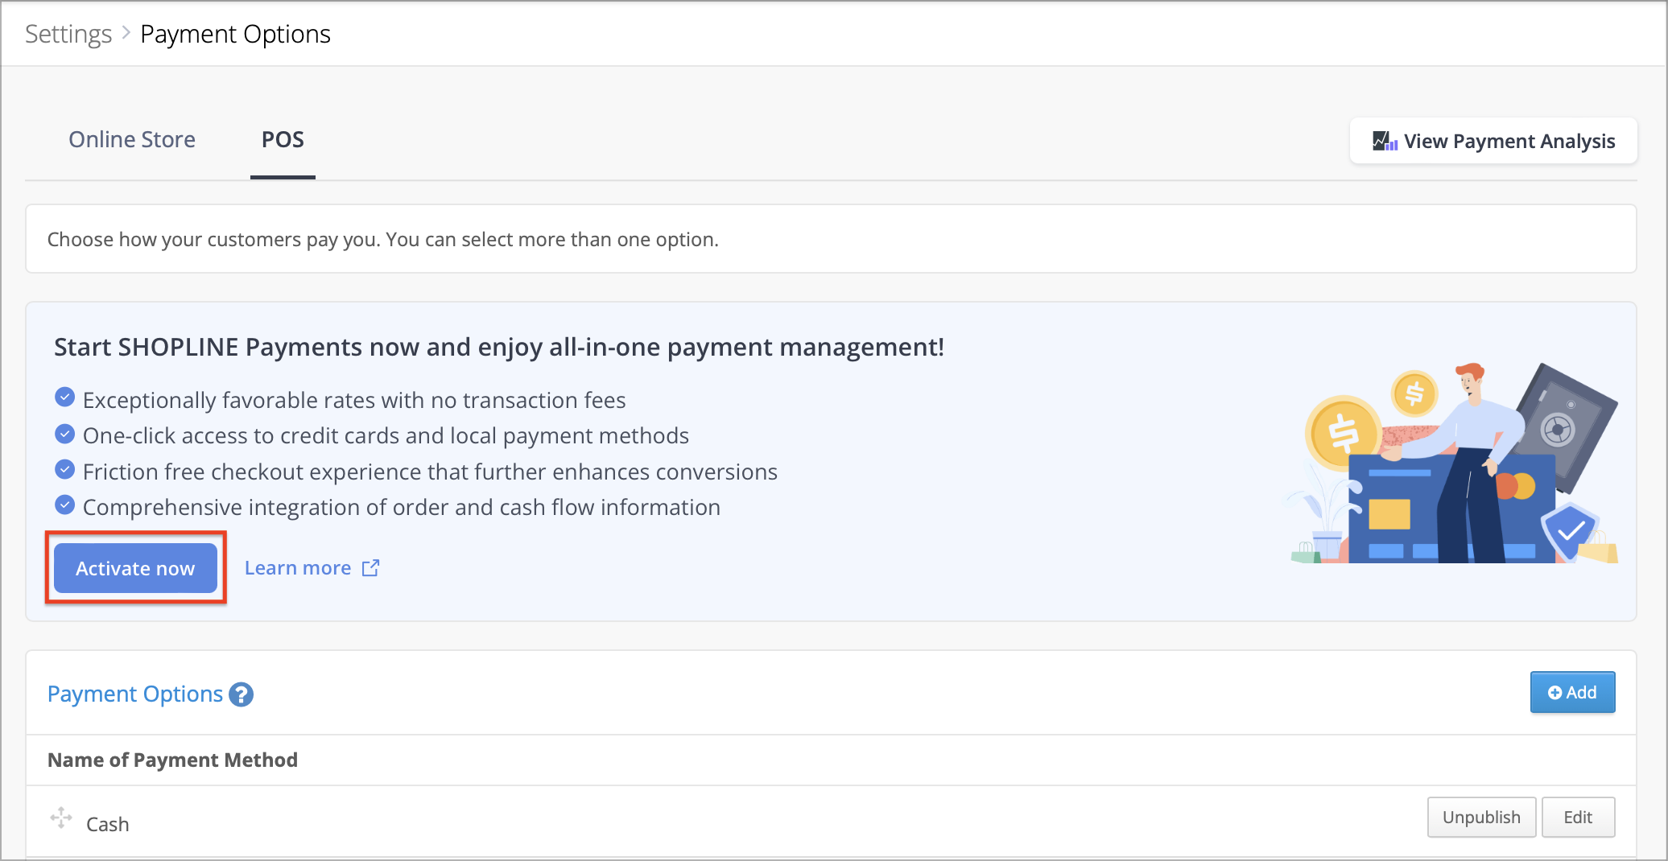Image resolution: width=1668 pixels, height=861 pixels.
Task: Click the checkmark icon beside Comprehensive integration
Action: coord(64,505)
